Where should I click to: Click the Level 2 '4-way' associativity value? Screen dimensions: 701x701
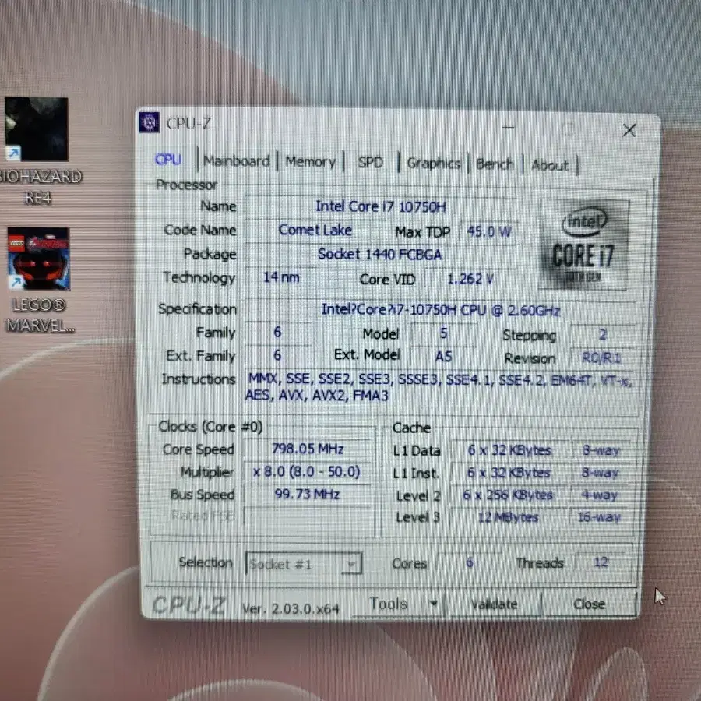coord(600,495)
